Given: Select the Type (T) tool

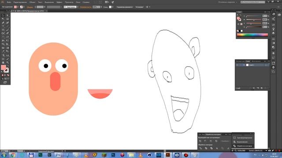Looking at the screenshot, I should point(3,26).
